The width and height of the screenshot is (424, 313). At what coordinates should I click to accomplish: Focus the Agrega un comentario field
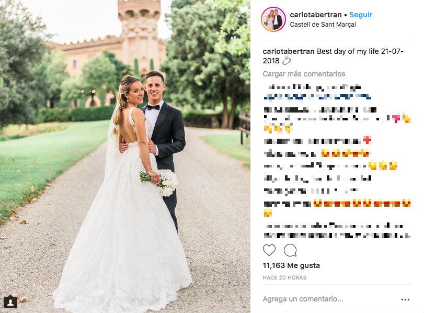point(303,299)
